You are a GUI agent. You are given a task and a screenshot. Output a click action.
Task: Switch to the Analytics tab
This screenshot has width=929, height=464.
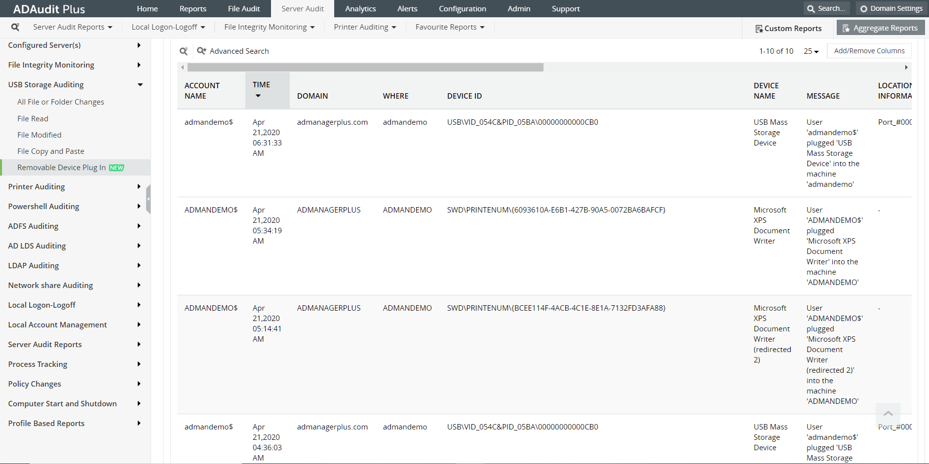360,8
